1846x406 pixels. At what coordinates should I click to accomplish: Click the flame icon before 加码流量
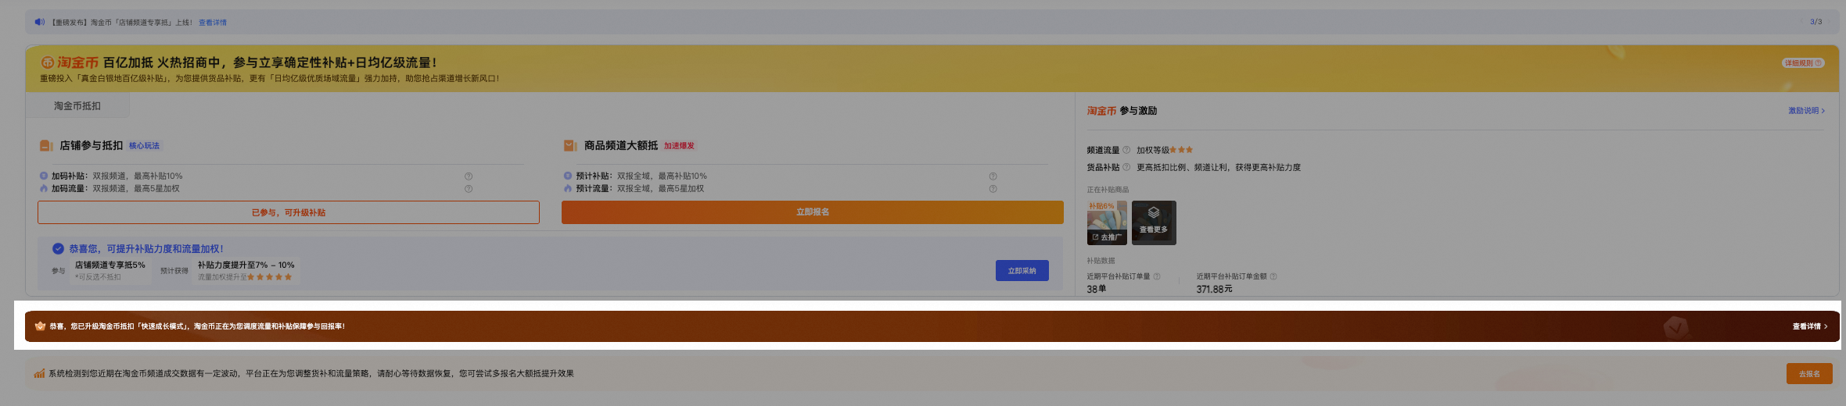[44, 189]
